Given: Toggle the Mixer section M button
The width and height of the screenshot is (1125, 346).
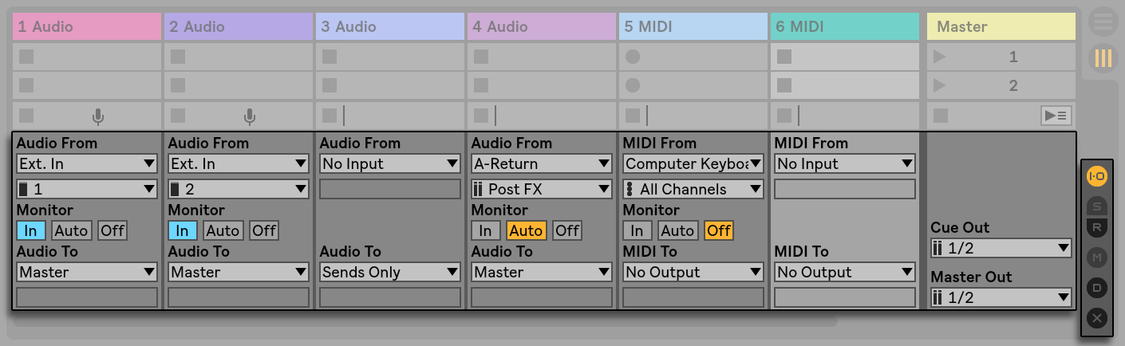Looking at the screenshot, I should click(x=1097, y=257).
